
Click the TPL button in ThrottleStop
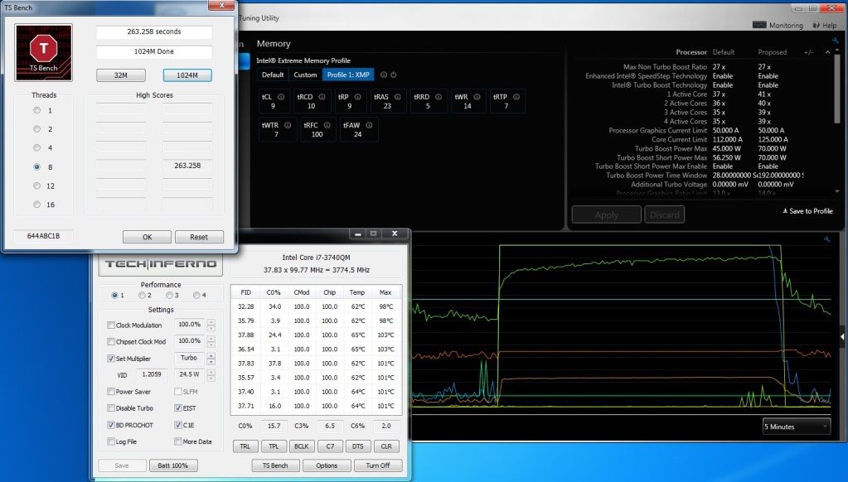[x=274, y=446]
